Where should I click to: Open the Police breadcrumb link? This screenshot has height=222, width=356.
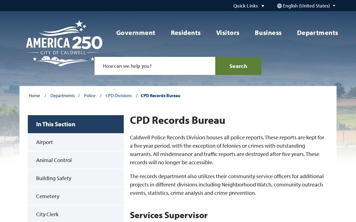pos(90,95)
